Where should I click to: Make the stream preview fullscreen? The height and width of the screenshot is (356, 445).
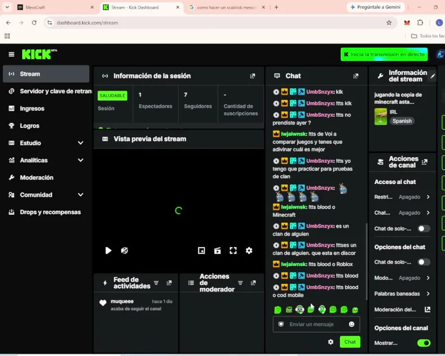[x=233, y=250]
